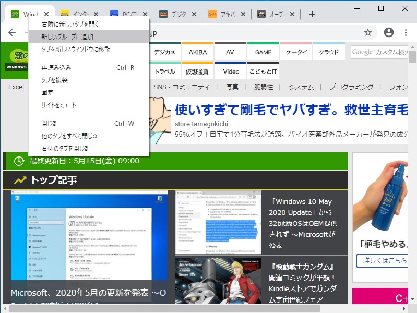Click the 詳しくはこちら ad button
Image resolution: width=417 pixels, height=313 pixels.
point(382,261)
